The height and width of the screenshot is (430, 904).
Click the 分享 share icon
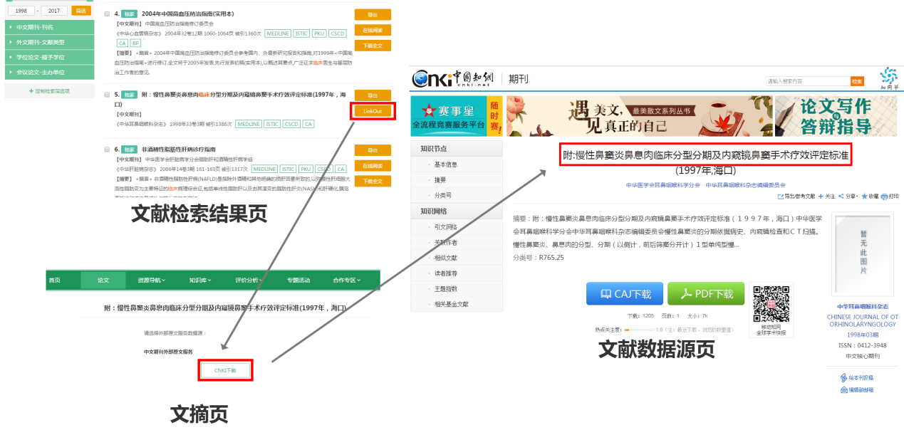[841, 196]
